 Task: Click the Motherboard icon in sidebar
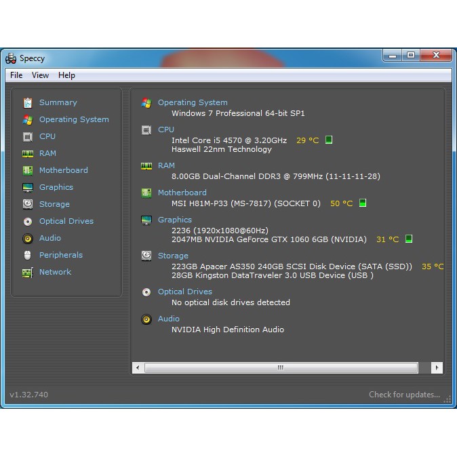coord(28,171)
